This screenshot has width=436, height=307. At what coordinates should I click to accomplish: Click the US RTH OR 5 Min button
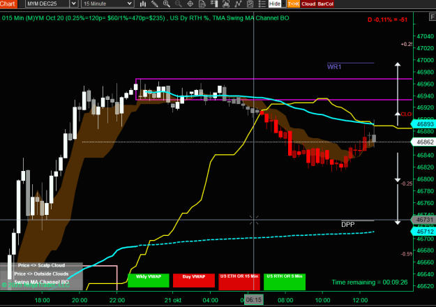coord(285,282)
